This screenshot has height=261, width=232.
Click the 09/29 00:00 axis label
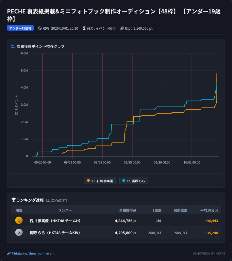(x=132, y=162)
